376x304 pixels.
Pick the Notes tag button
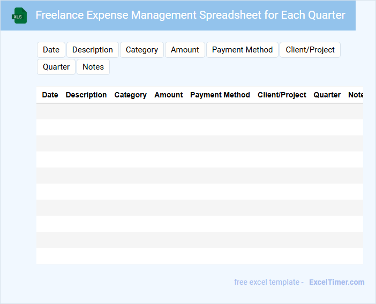pos(93,67)
